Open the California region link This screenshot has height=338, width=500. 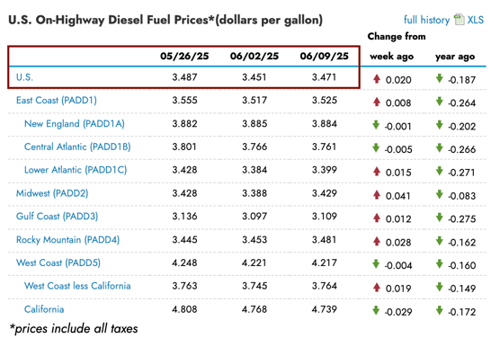pos(44,309)
